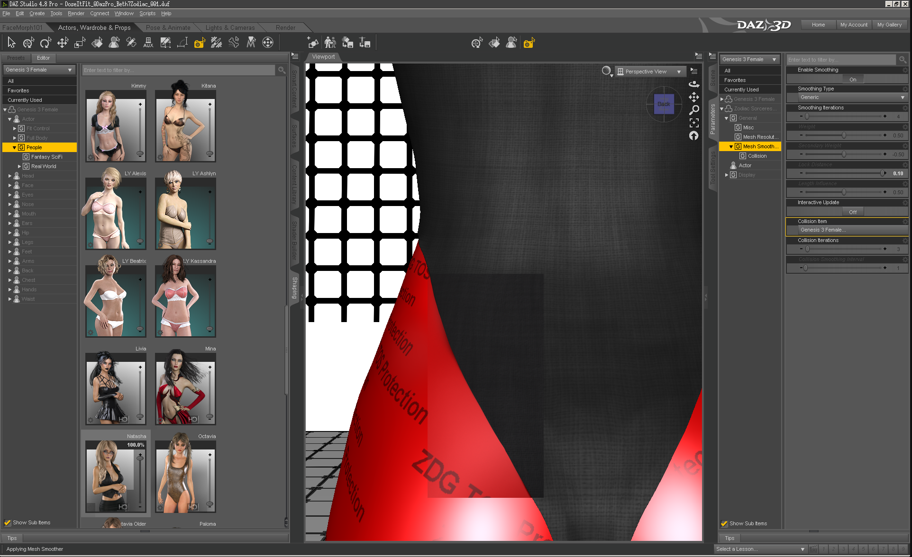Image resolution: width=912 pixels, height=557 pixels.
Task: Select the Translate move tool
Action: (63, 43)
